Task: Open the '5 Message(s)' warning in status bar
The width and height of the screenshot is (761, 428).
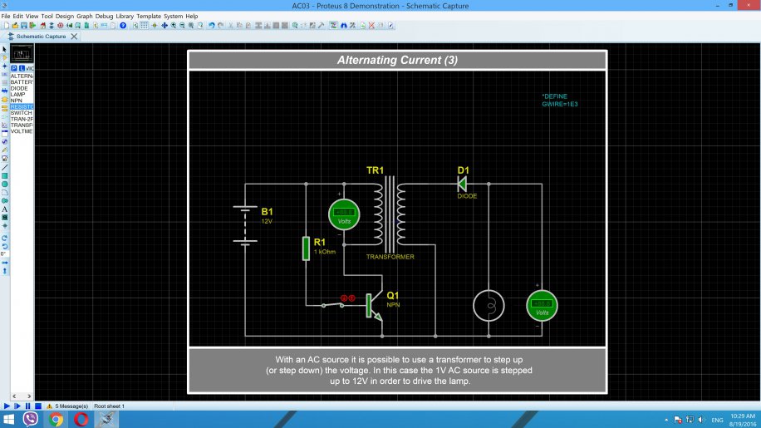Action: click(x=71, y=406)
